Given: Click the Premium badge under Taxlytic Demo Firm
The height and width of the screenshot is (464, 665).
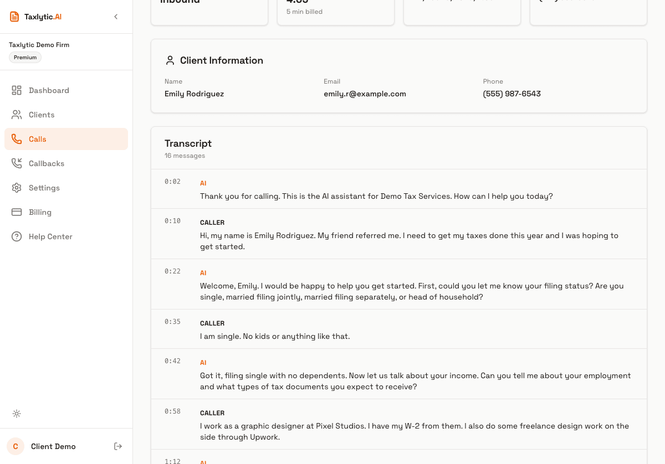Looking at the screenshot, I should [x=25, y=57].
